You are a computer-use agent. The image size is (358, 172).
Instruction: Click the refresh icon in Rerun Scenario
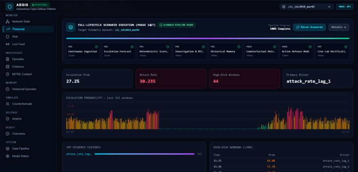coord(298,27)
